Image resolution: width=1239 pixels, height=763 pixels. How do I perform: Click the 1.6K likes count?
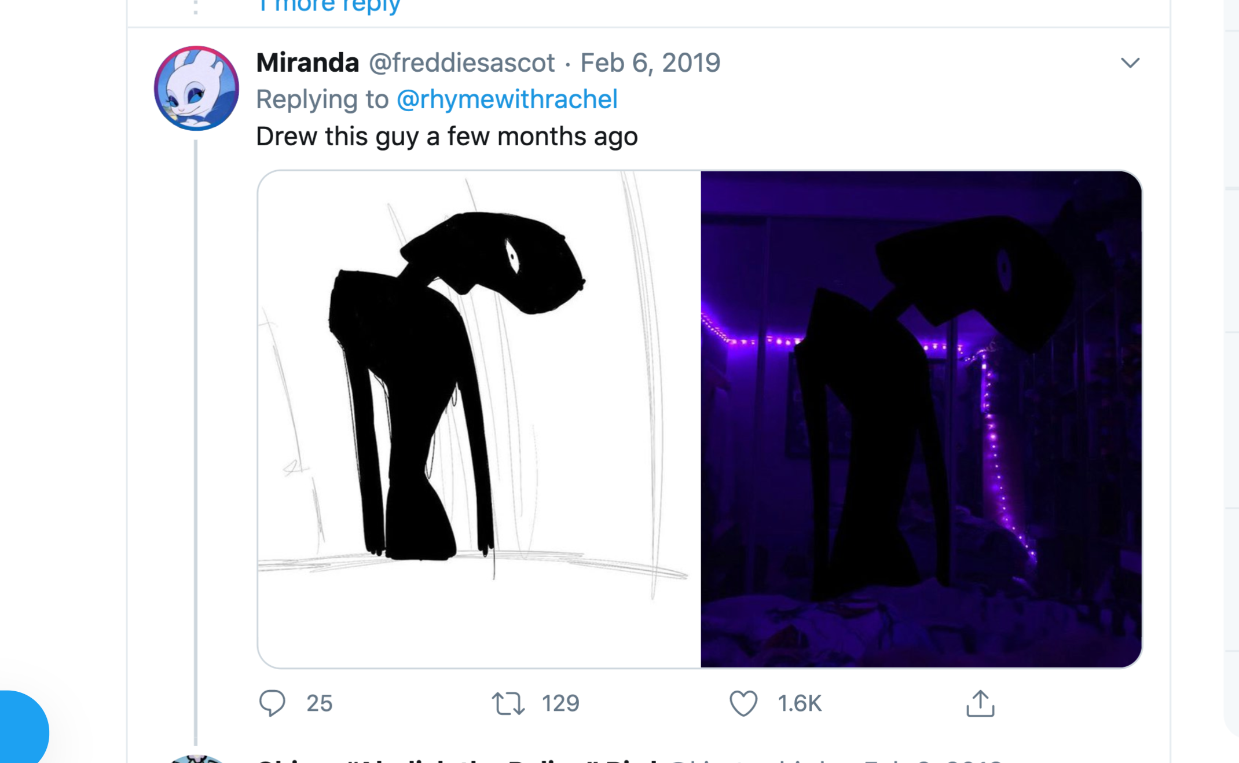coord(799,703)
